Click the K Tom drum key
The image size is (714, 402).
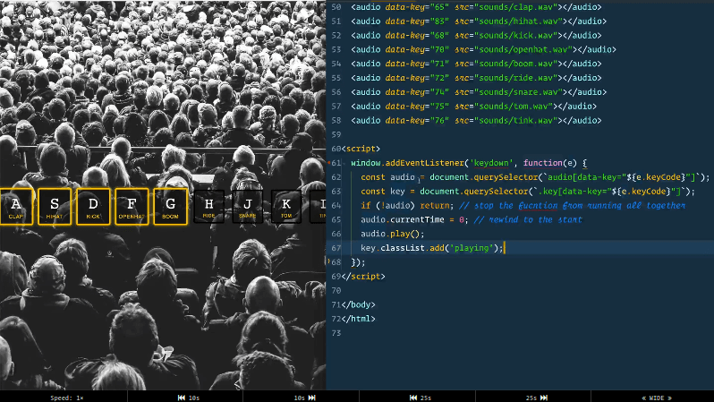286,207
